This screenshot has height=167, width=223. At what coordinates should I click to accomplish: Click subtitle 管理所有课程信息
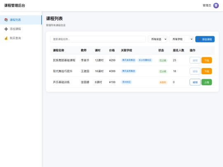click(56, 25)
